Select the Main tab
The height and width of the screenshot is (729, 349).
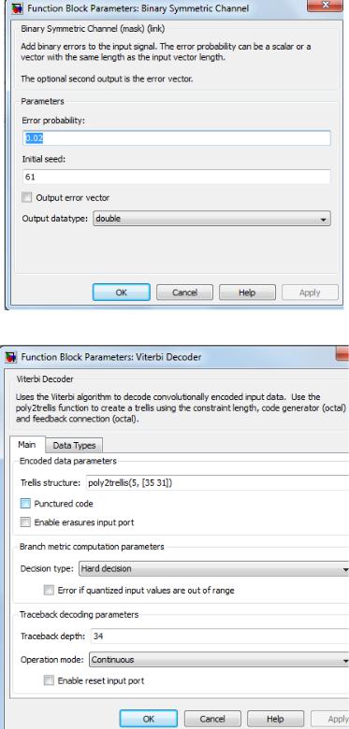[x=27, y=445]
